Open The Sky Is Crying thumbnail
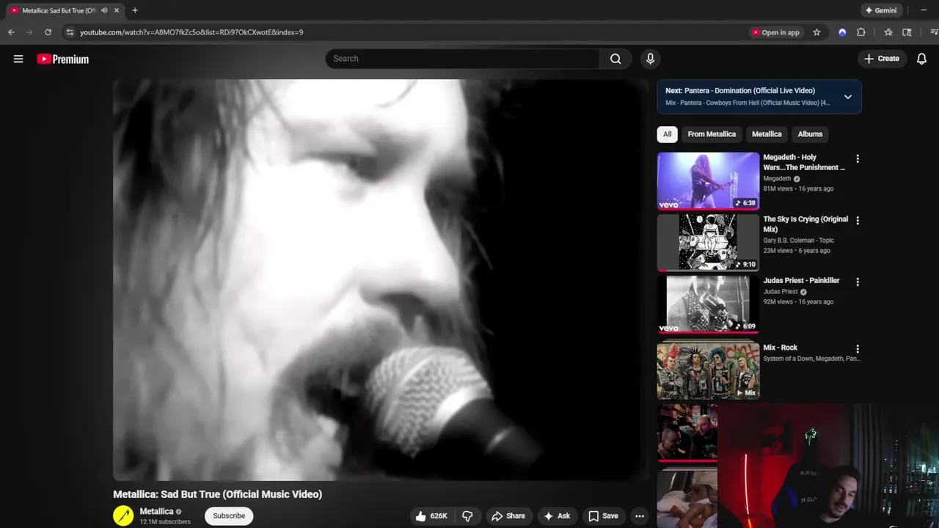Viewport: 939px width, 528px height. click(708, 243)
